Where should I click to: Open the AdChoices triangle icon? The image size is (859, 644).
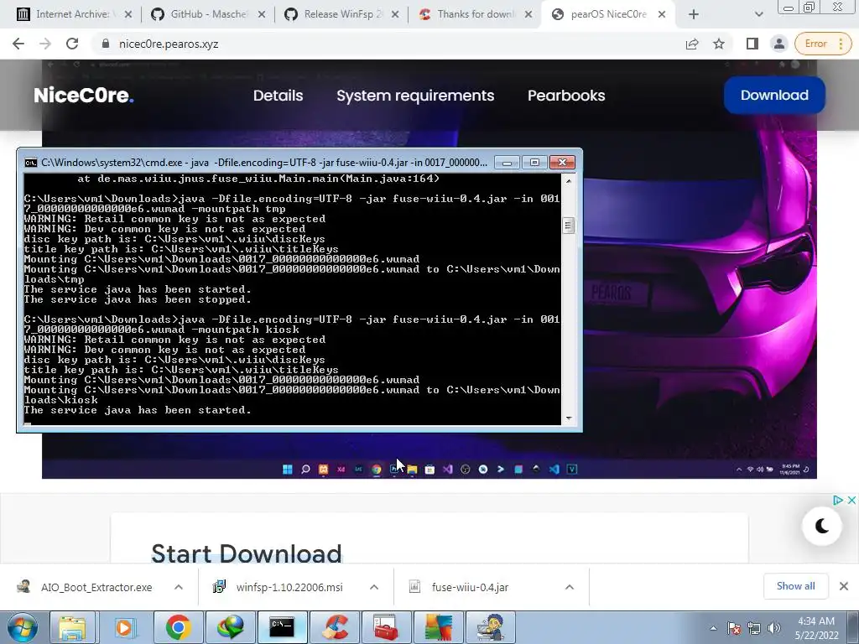tap(838, 500)
